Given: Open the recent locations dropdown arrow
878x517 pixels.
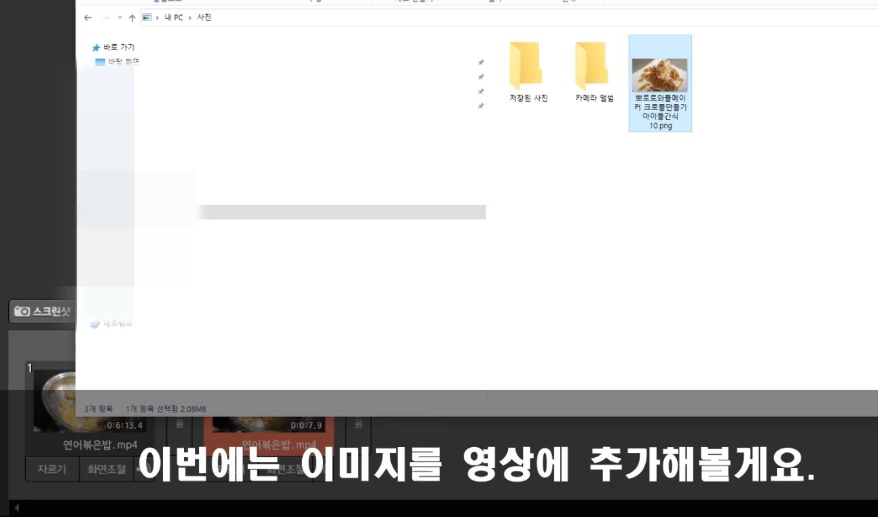Looking at the screenshot, I should tap(120, 18).
